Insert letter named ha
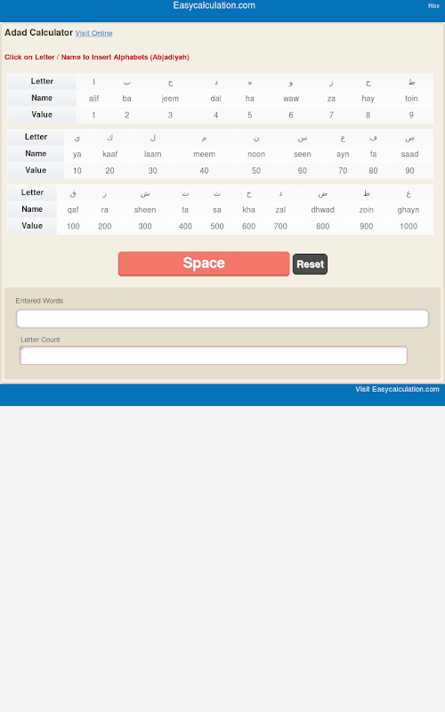The image size is (445, 712). pyautogui.click(x=250, y=99)
